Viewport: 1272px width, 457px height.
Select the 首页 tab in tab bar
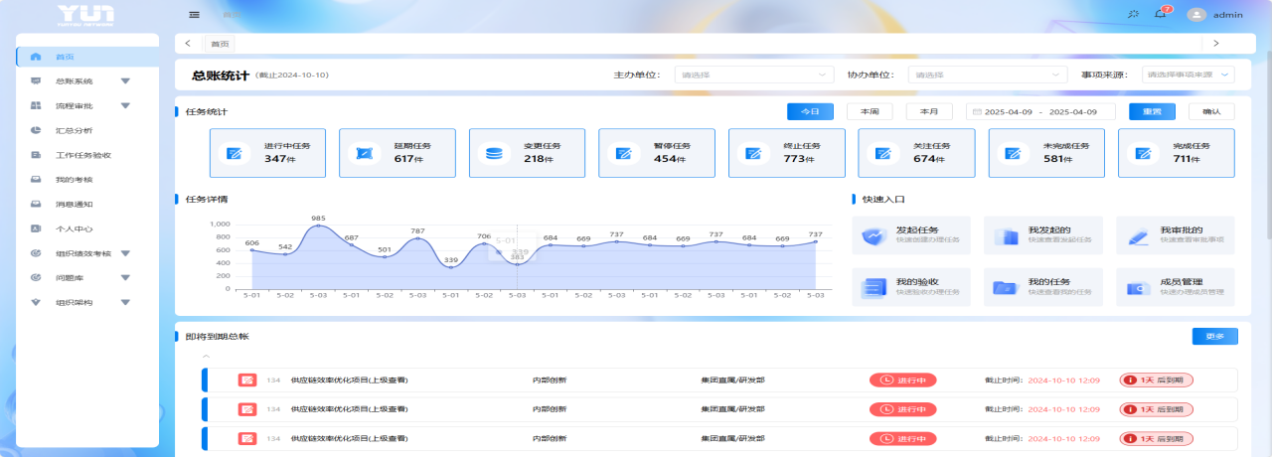220,44
